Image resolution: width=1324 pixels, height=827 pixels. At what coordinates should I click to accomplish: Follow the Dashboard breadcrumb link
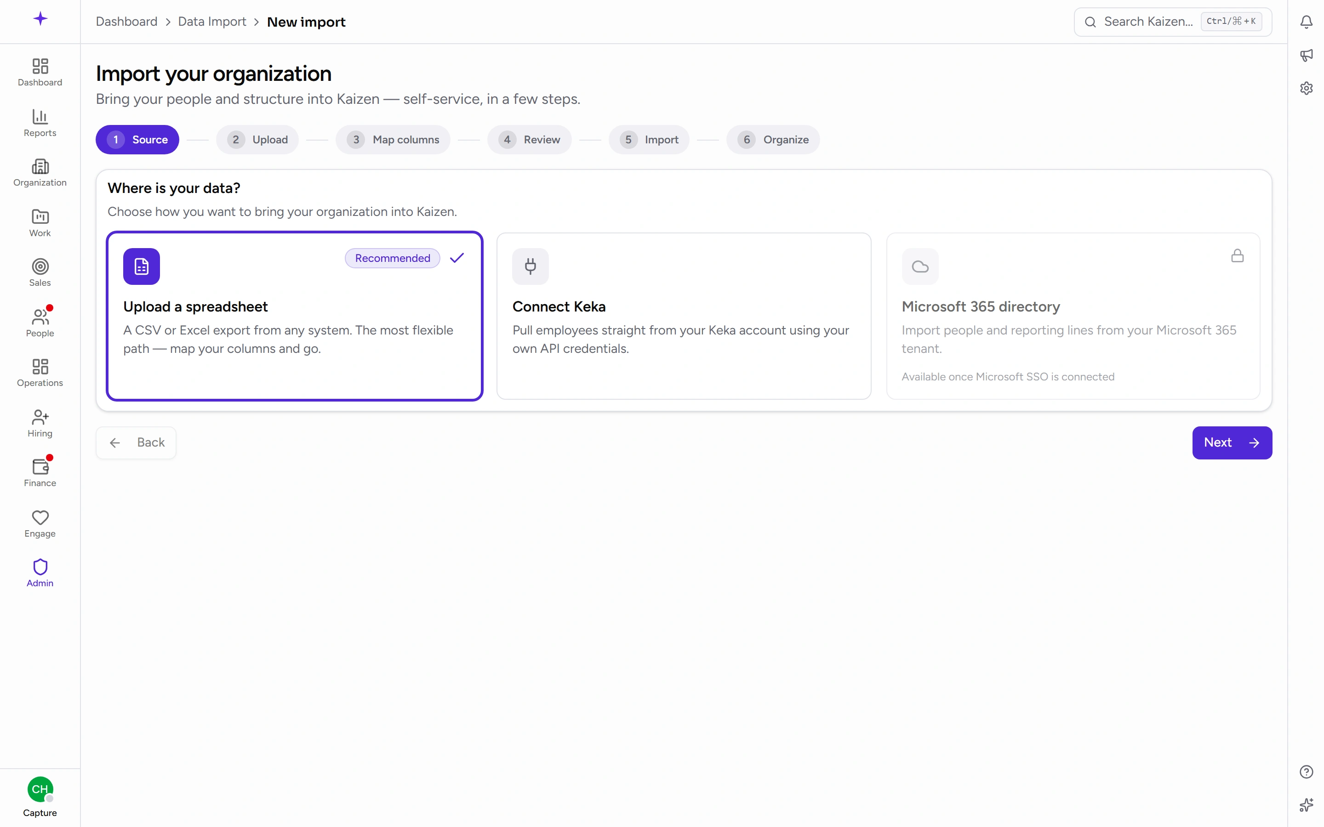click(126, 22)
